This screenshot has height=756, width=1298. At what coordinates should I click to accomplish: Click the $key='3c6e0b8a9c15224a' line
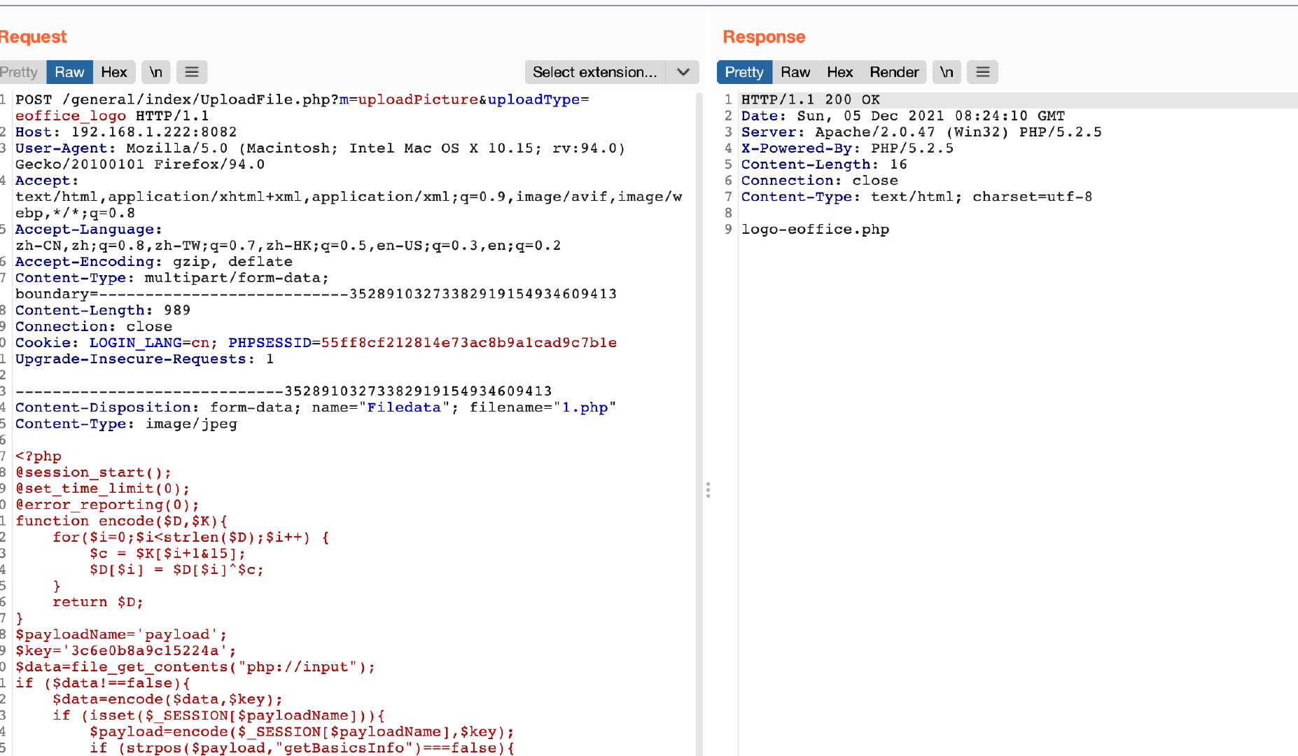point(126,650)
